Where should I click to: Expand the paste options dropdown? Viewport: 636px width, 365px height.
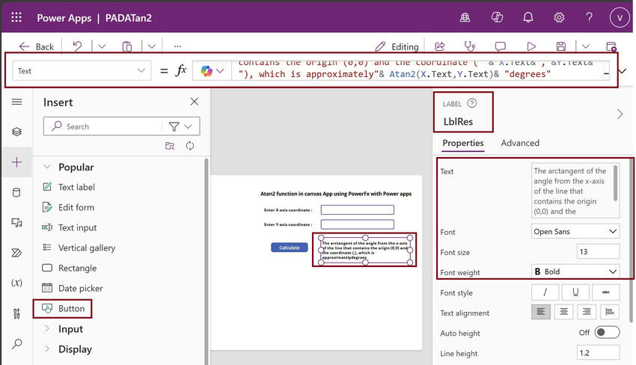coord(152,46)
